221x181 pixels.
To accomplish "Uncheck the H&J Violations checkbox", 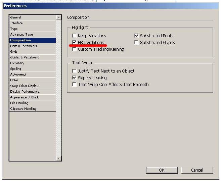I will tap(74, 42).
